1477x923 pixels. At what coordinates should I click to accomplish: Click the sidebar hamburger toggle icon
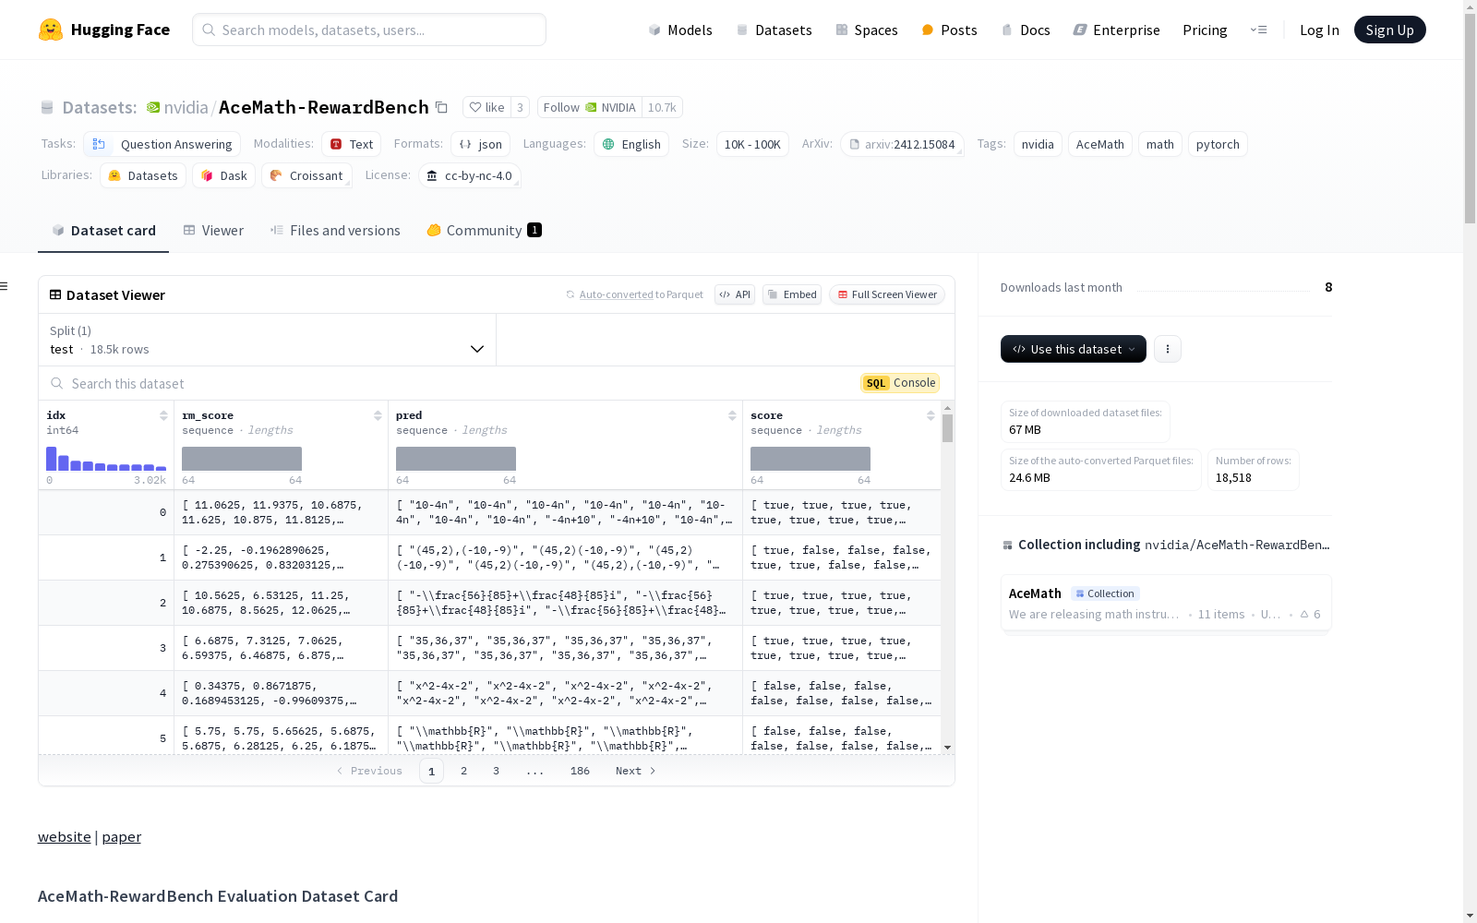(x=5, y=286)
